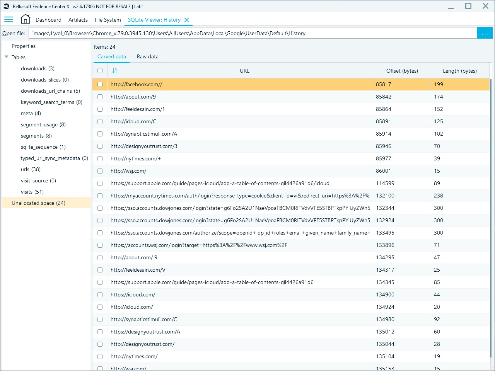Select the typed_url_sync_metadata (0) table
Screen dimensions: 495x371
(55, 158)
